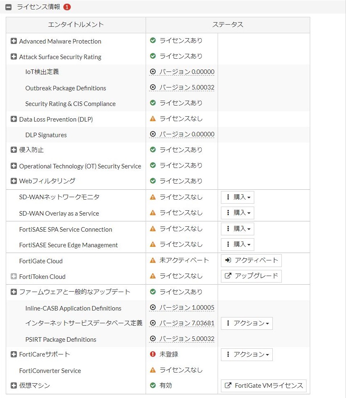Open 購入 dropdown for FortiSASE SPA Service Connection
The width and height of the screenshot is (346, 398).
[237, 229]
